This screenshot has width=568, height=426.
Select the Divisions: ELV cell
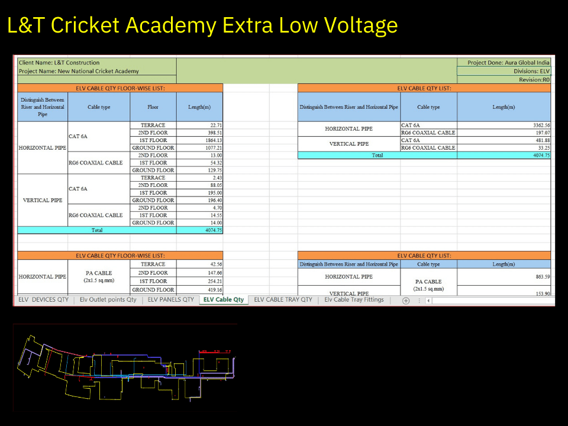pos(504,71)
